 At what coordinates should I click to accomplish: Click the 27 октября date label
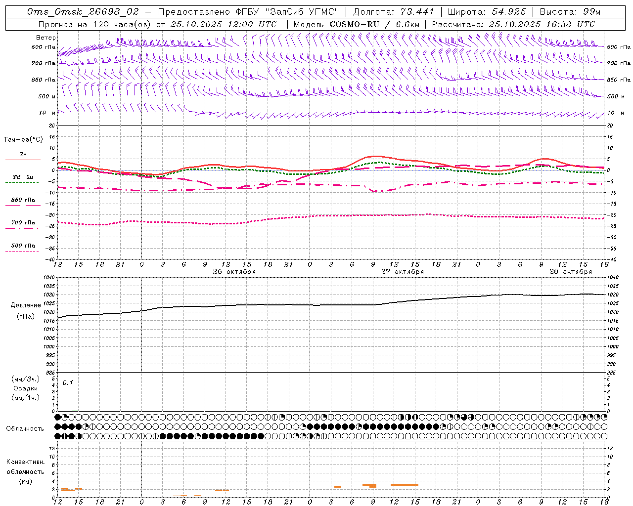(403, 272)
